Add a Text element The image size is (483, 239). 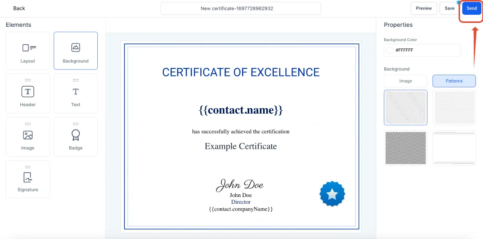(76, 93)
